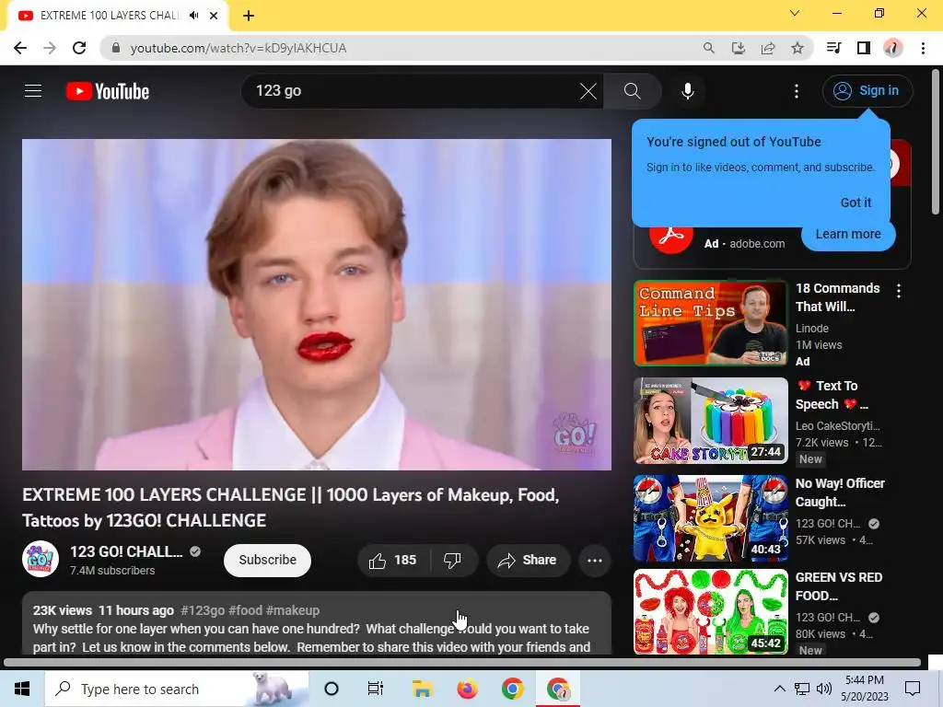943x707 pixels.
Task: Launch Firefox from taskbar
Action: [467, 689]
